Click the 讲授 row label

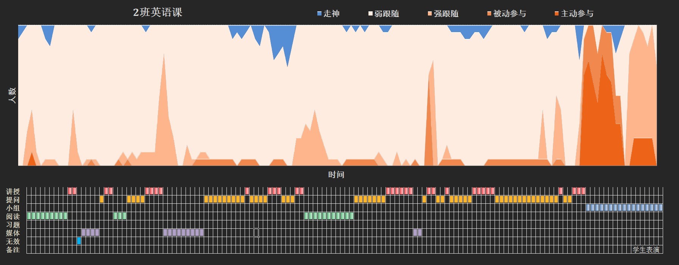coord(13,191)
